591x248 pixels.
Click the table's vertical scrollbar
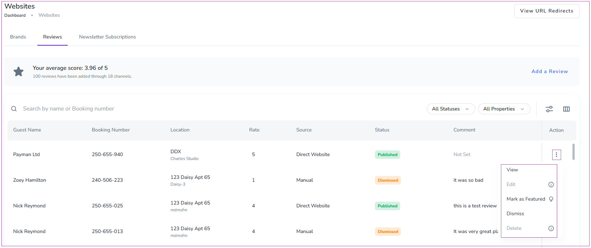[573, 152]
